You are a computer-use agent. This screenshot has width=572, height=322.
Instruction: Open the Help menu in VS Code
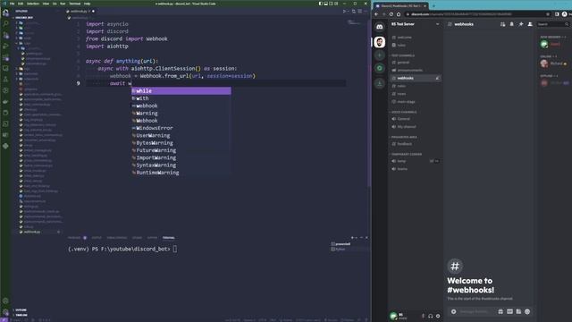88,4
